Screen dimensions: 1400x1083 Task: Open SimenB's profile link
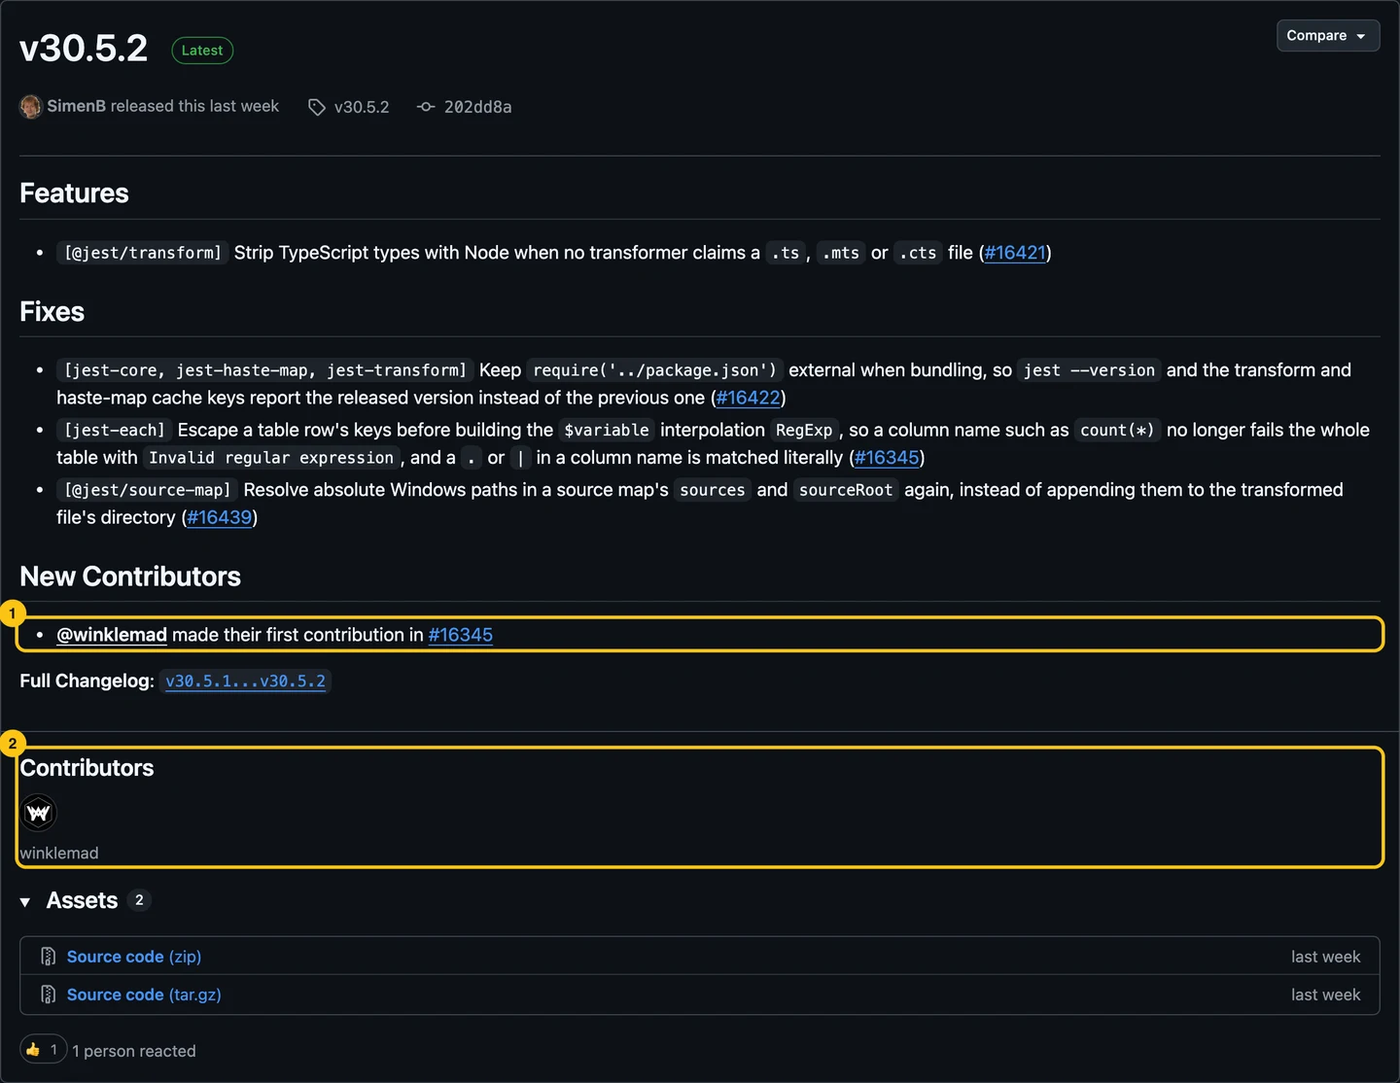[x=76, y=106]
